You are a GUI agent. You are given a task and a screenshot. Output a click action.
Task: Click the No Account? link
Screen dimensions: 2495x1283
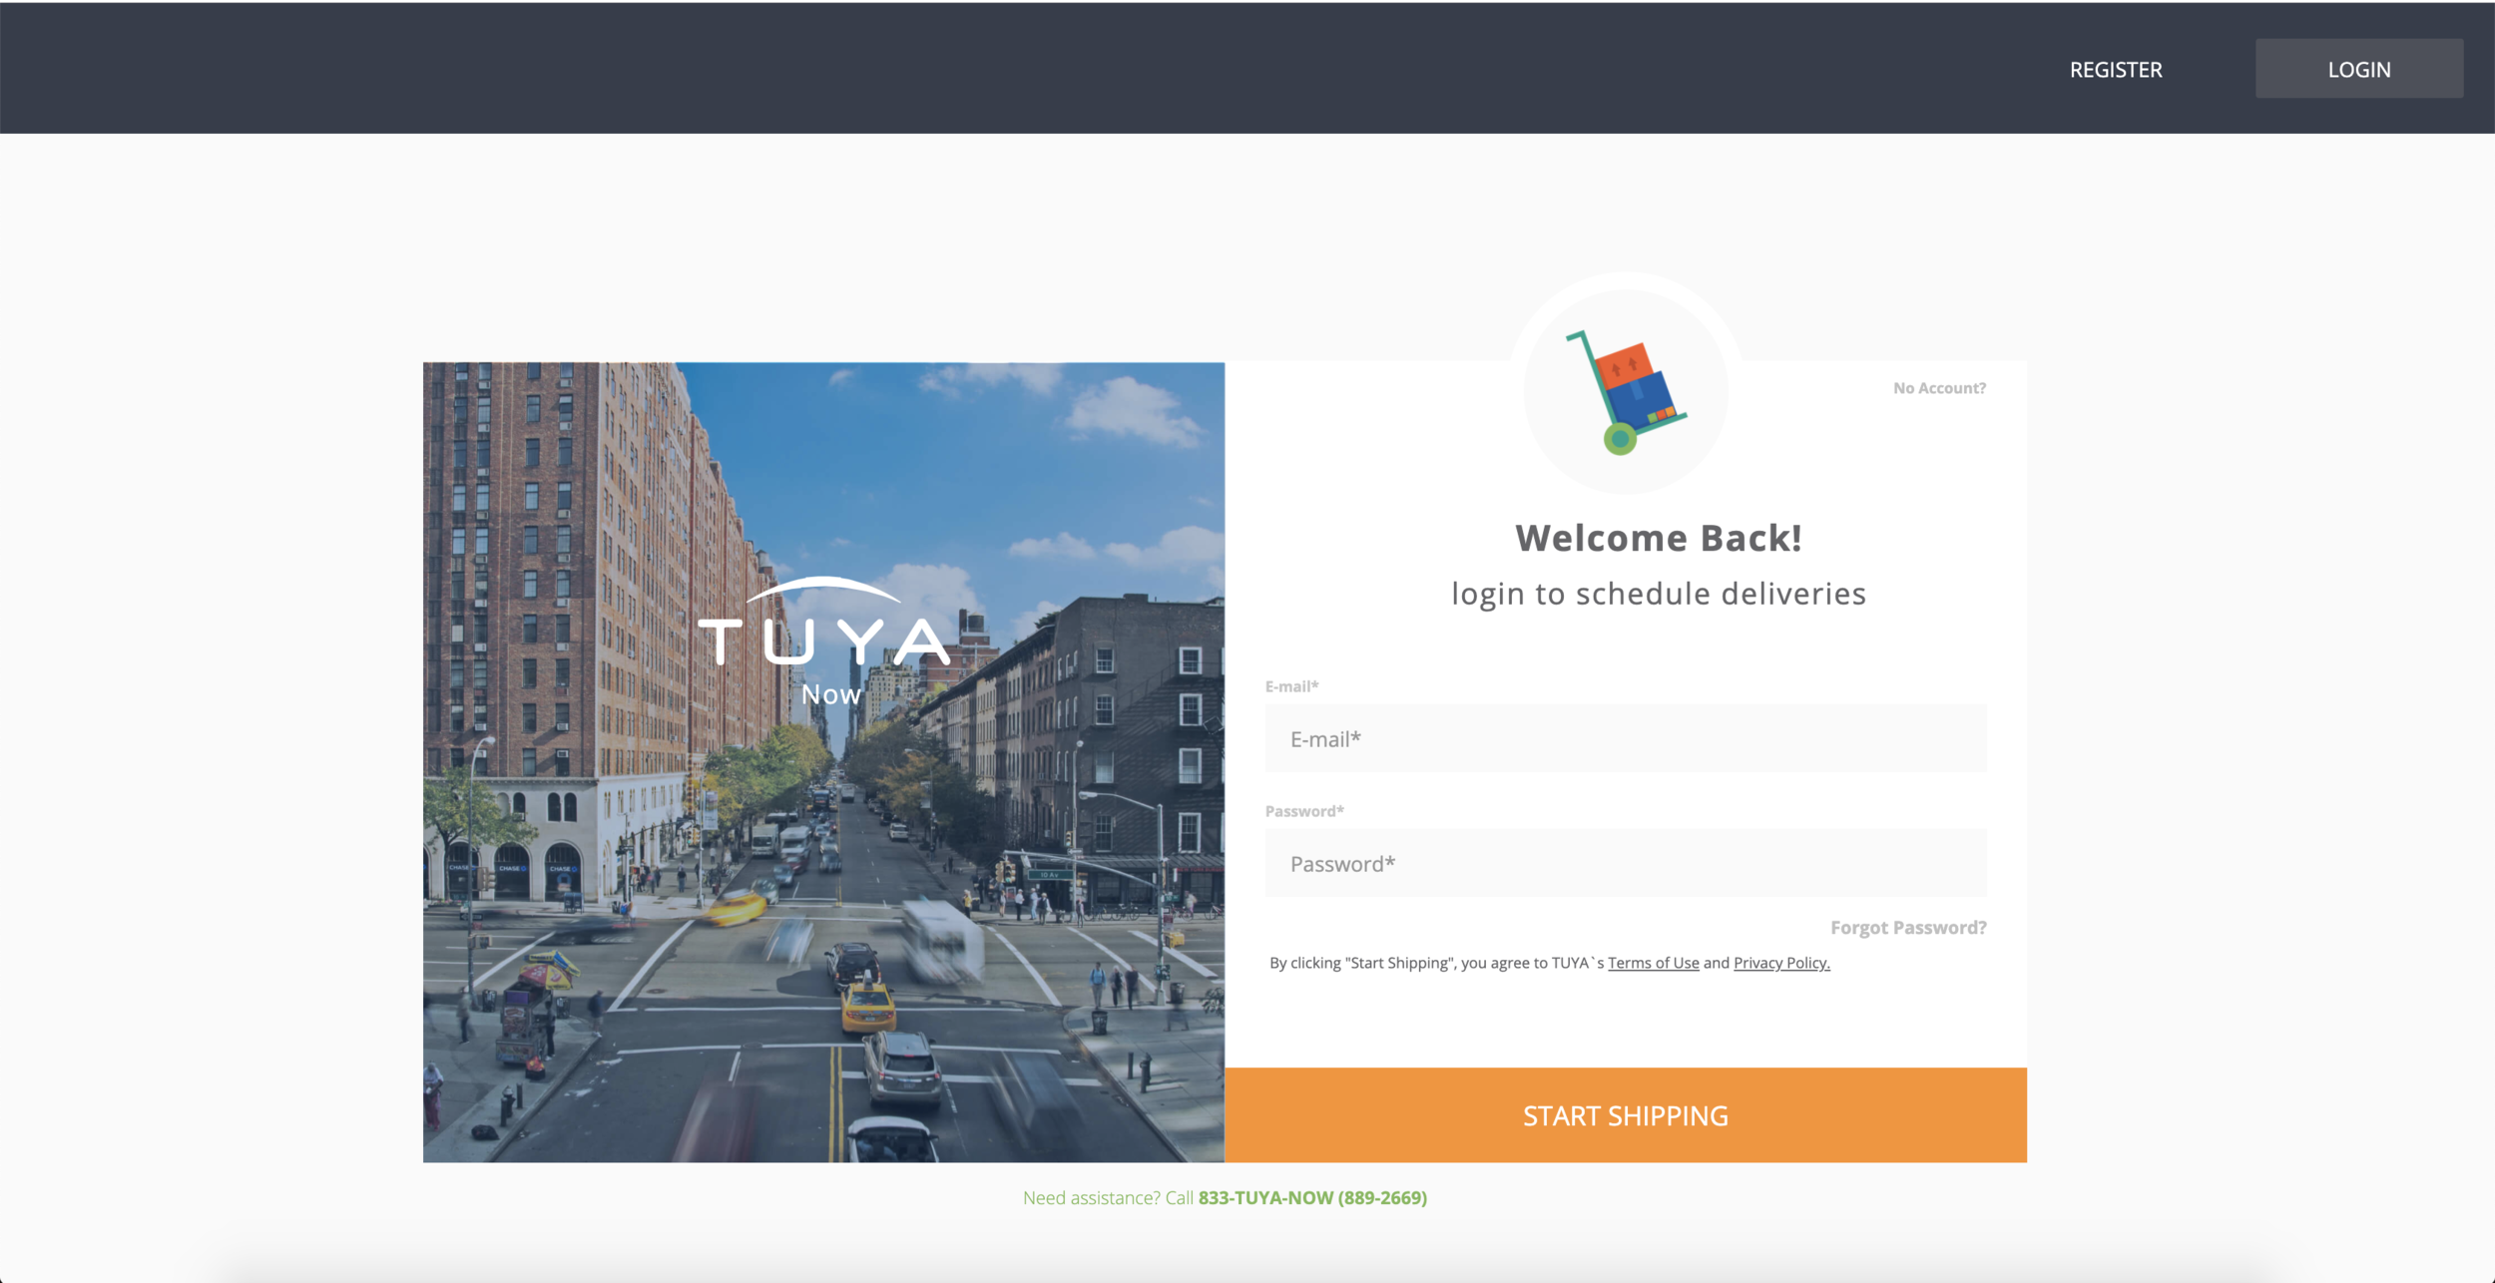tap(1939, 388)
